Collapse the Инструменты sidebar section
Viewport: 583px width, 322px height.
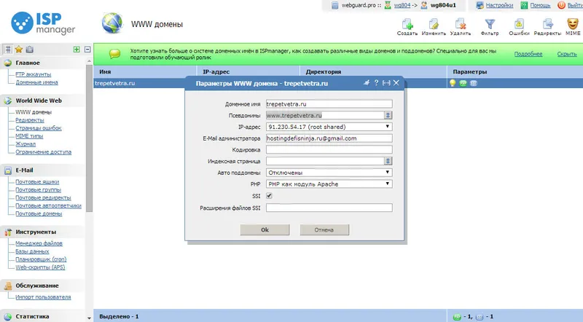[36, 232]
